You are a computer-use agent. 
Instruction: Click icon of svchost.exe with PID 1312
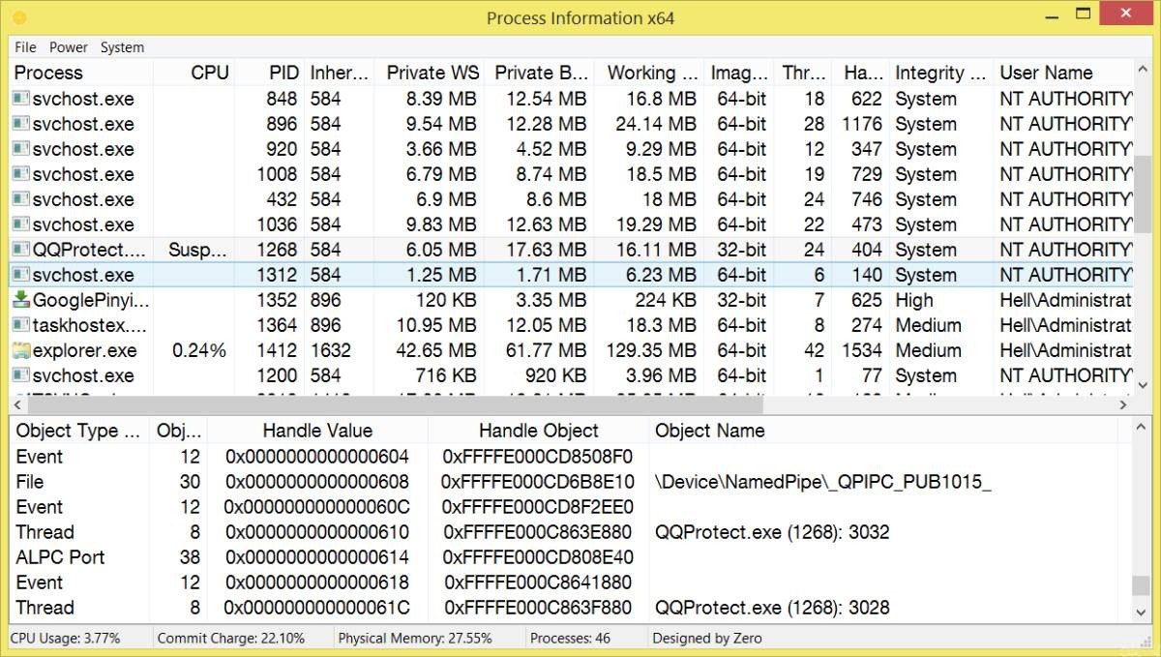coord(21,275)
